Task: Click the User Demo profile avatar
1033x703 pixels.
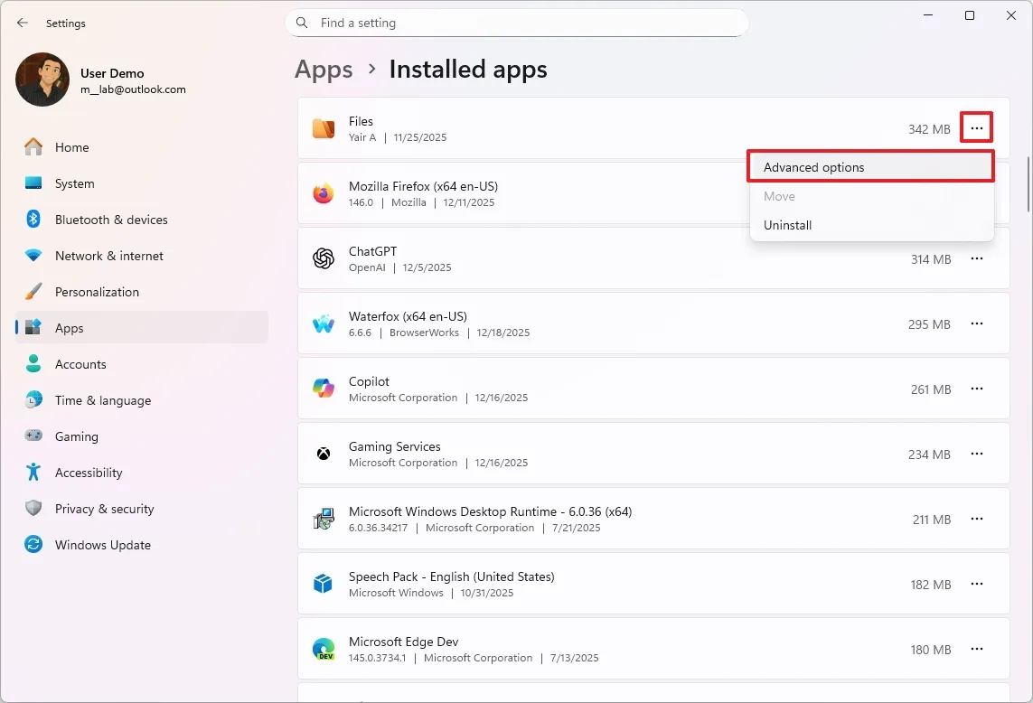Action: tap(42, 80)
